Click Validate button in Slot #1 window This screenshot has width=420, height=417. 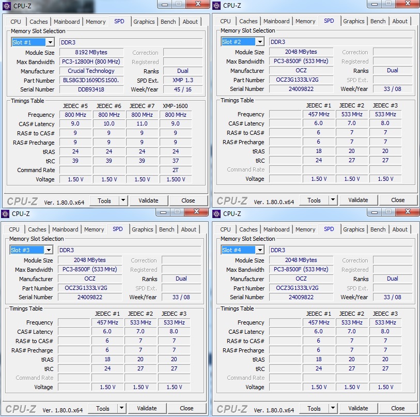(x=148, y=200)
